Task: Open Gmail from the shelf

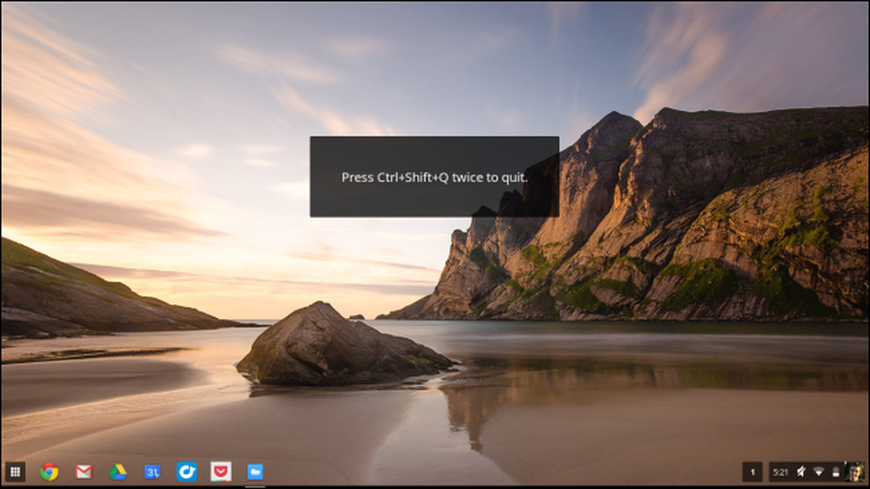Action: pos(84,472)
